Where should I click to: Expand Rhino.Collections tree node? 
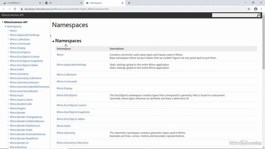tap(8, 39)
